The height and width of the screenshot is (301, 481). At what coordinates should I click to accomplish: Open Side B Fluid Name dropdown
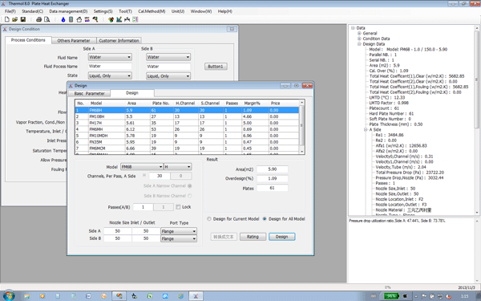[x=168, y=57]
